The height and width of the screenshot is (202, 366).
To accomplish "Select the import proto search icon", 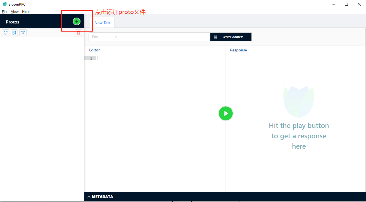I will pyautogui.click(x=14, y=32).
